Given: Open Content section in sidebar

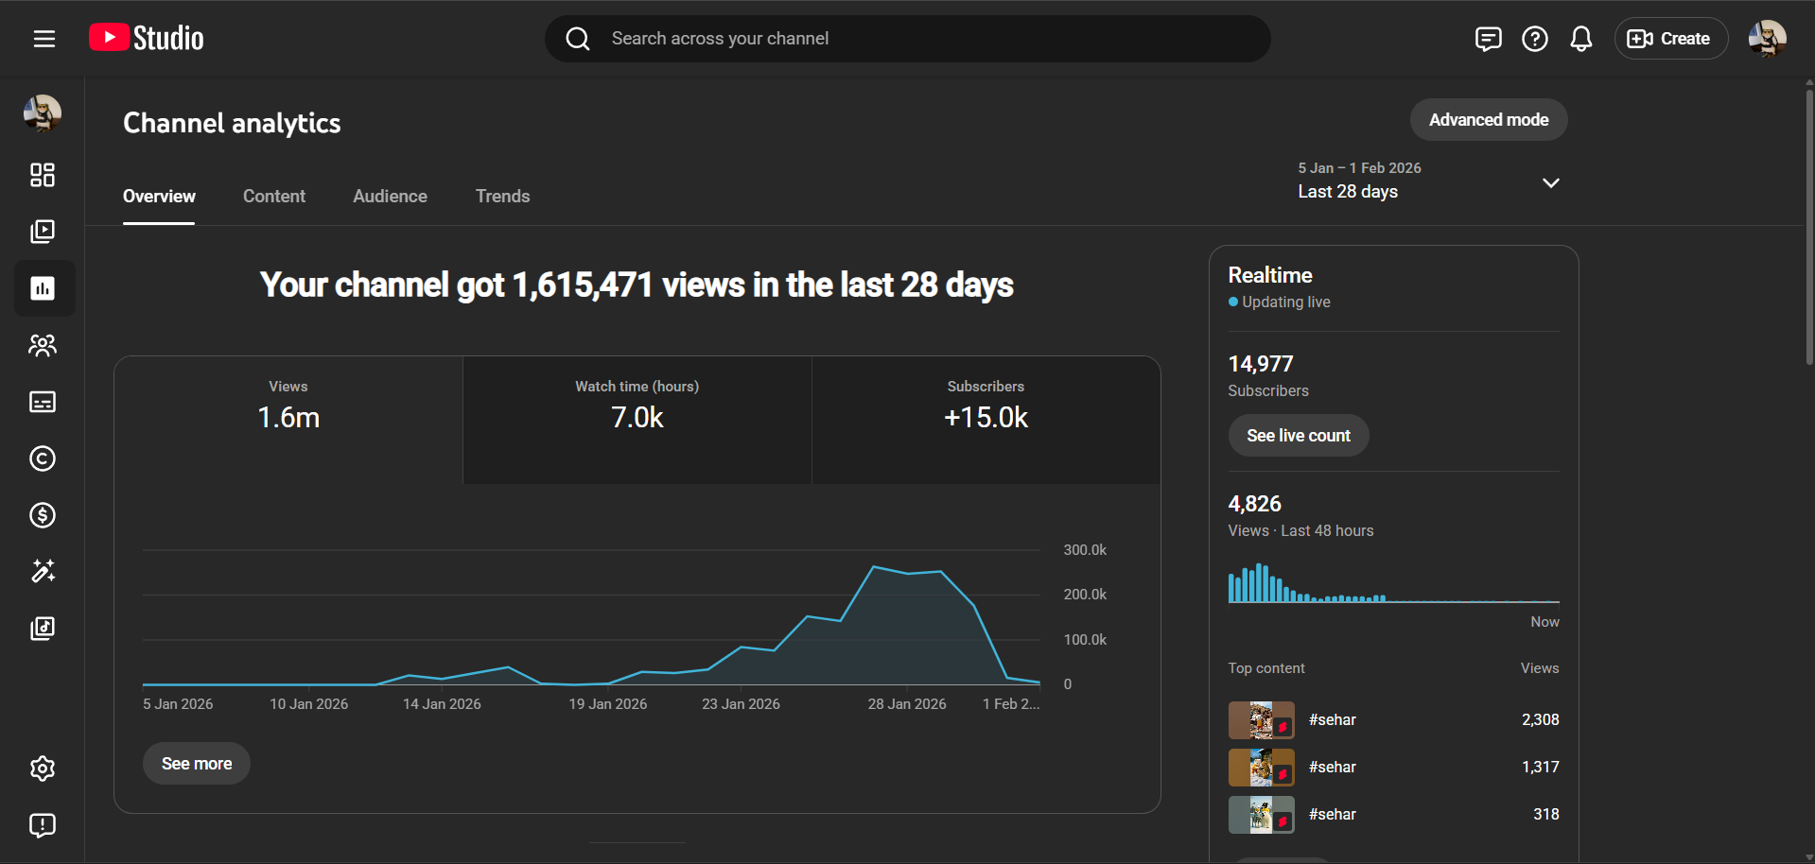Looking at the screenshot, I should point(43,232).
